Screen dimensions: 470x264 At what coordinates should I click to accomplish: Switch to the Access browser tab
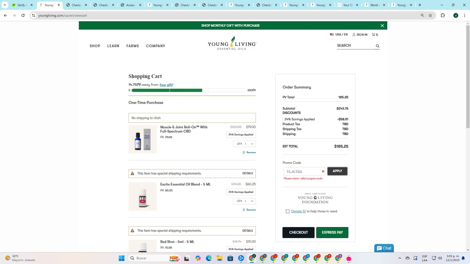click(131, 5)
